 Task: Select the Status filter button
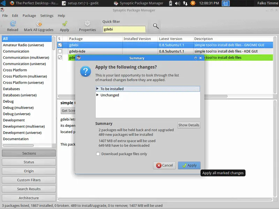pyautogui.click(x=29, y=162)
